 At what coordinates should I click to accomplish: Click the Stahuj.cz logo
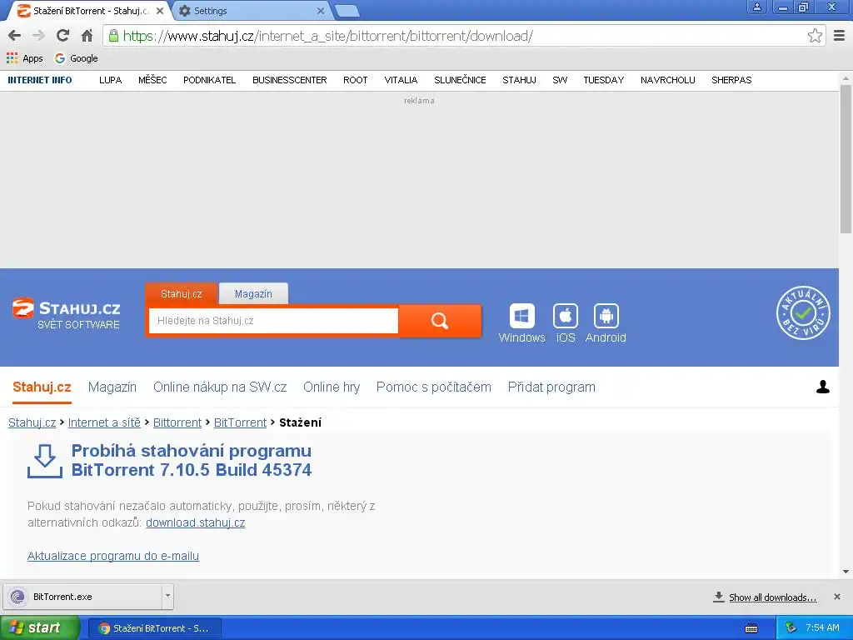pos(66,314)
